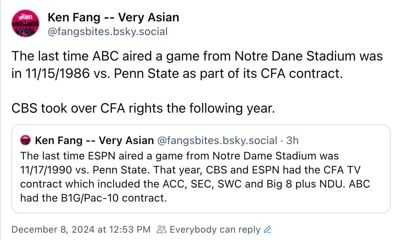Click the December 8, 2024 post timestamp
The width and height of the screenshot is (400, 240).
point(81,230)
